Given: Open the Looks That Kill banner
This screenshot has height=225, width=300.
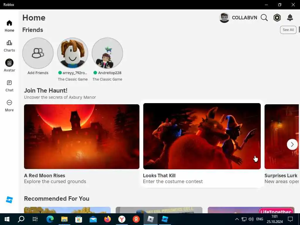Looking at the screenshot, I should tap(202, 136).
